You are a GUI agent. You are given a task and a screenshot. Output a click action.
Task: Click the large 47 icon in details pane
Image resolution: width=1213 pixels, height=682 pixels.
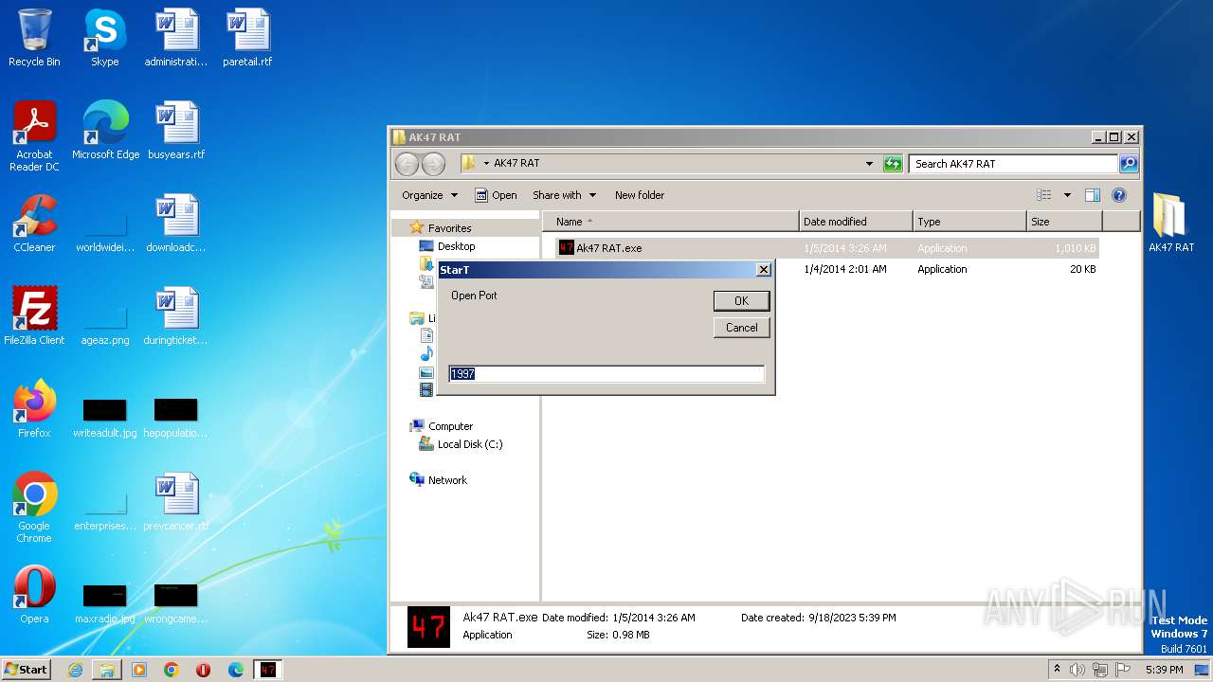428,627
